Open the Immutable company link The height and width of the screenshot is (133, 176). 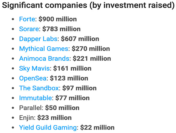[35, 98]
